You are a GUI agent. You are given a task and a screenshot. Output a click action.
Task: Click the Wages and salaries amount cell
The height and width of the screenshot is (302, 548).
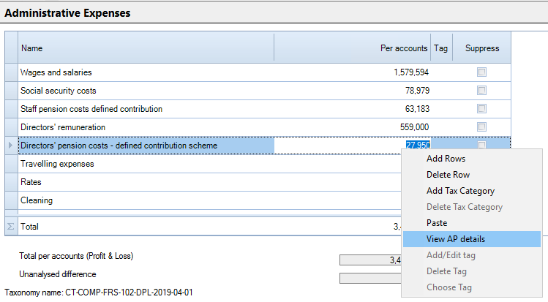tap(353, 72)
